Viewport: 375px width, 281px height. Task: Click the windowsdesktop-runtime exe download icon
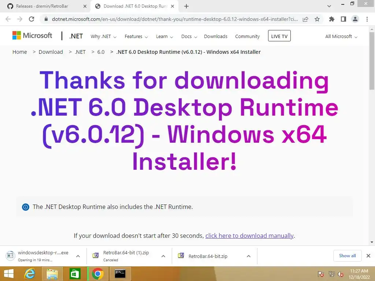pos(10,256)
